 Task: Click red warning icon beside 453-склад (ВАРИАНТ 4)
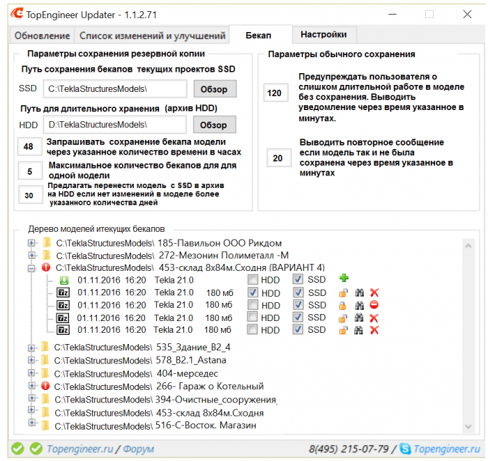(x=46, y=267)
